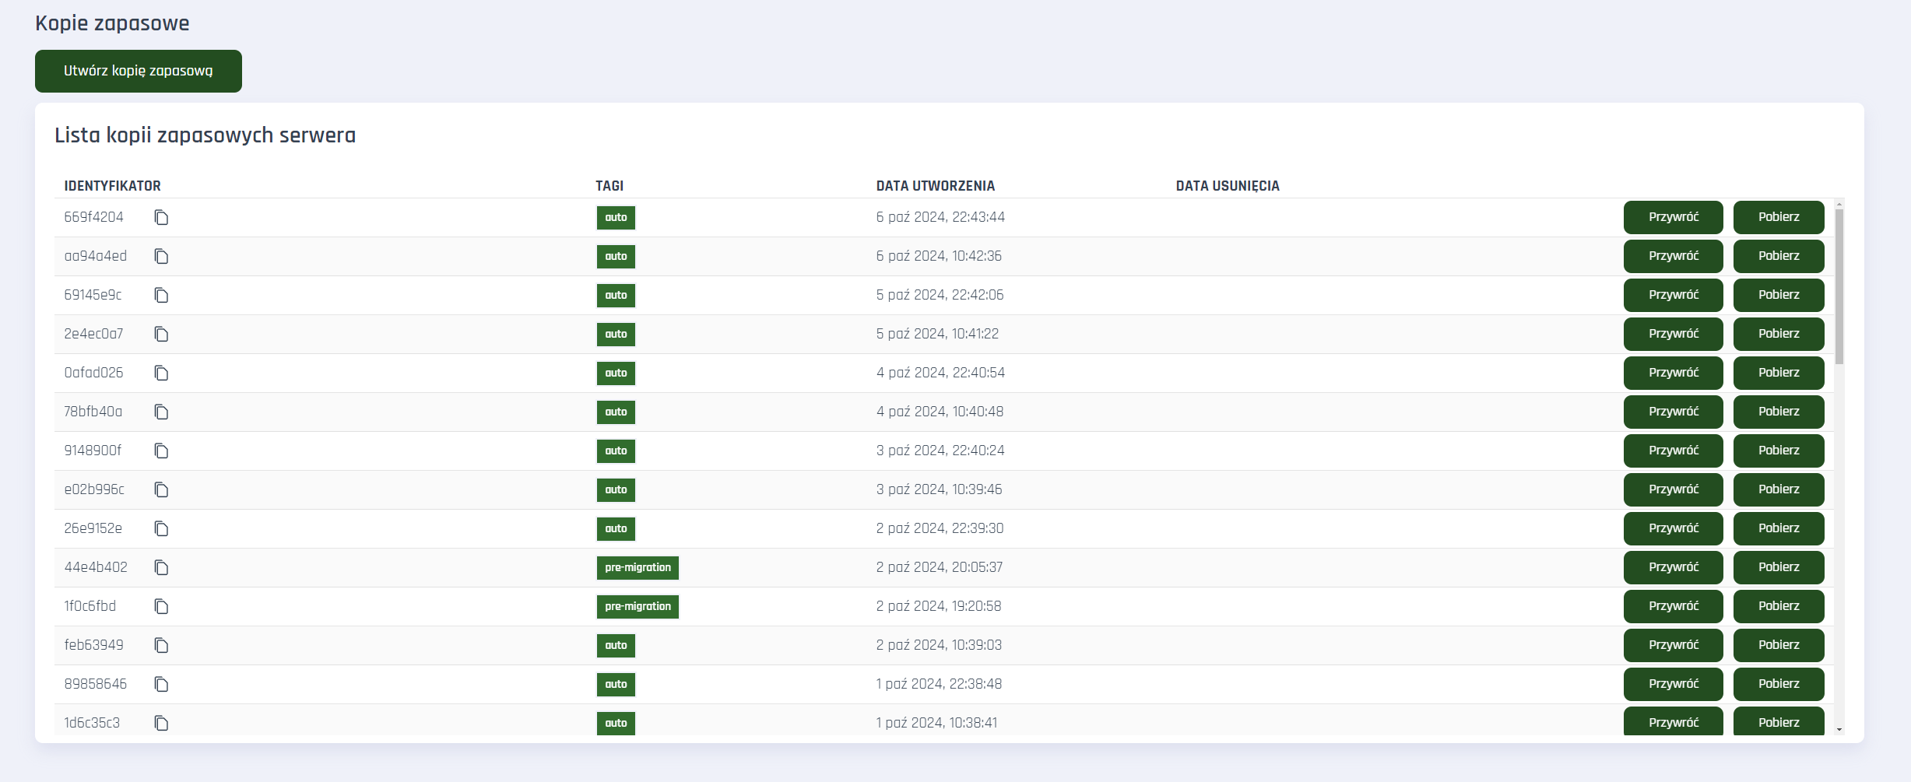
Task: Download backup aa94a4ed with Pobierz
Action: click(x=1778, y=256)
